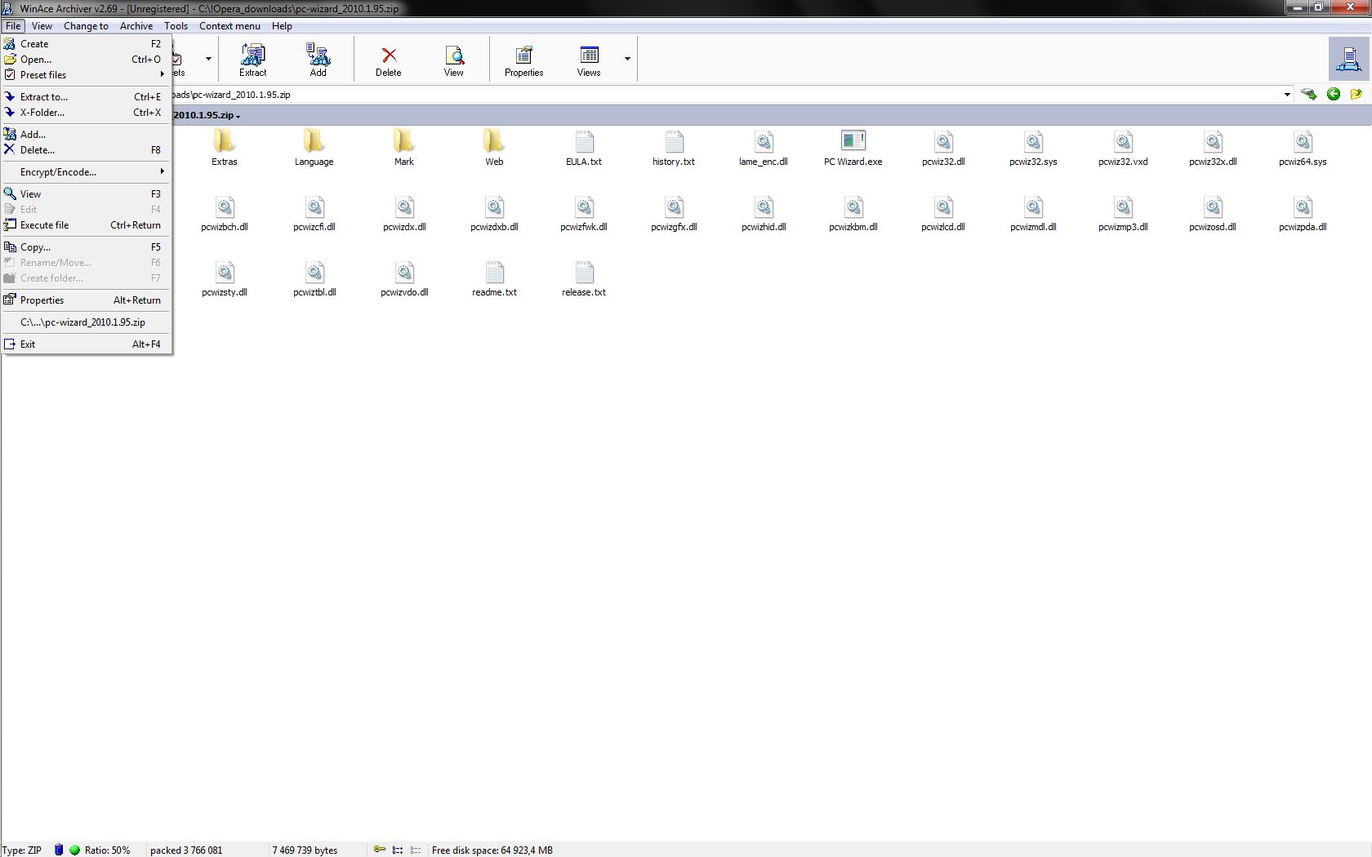The image size is (1372, 857).
Task: Choose Open... in the File menu
Action: [86, 59]
